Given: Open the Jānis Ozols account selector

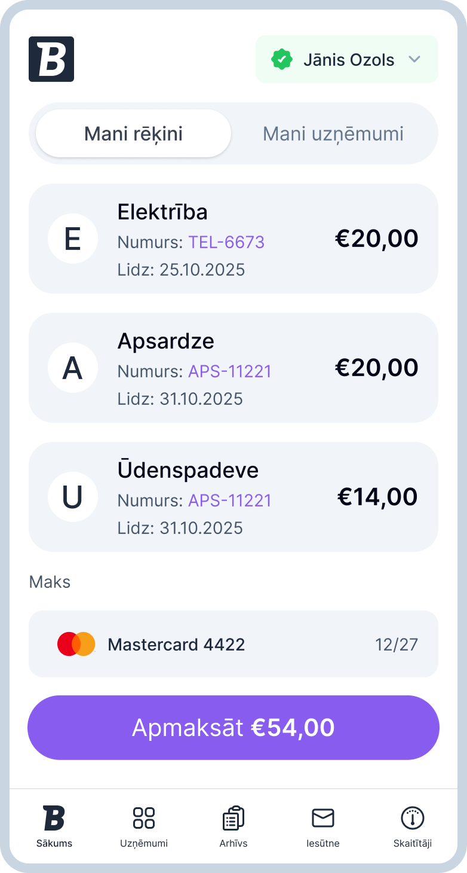Looking at the screenshot, I should coord(348,60).
